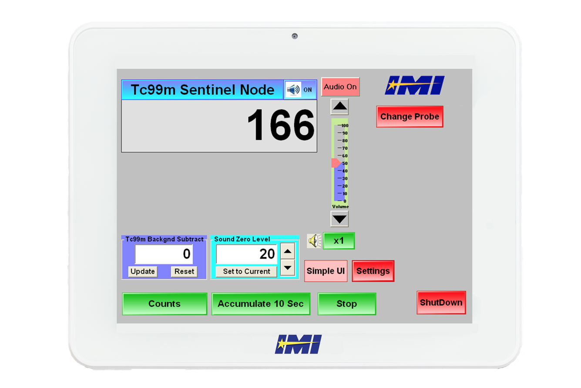Image resolution: width=581 pixels, height=388 pixels.
Task: Click the pink volume slider handle
Action: tap(336, 163)
